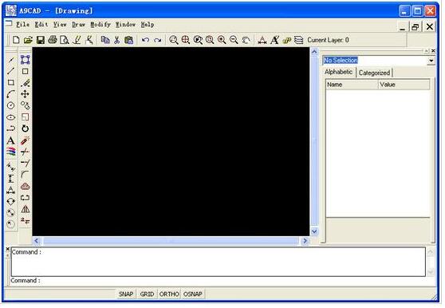Screen dimensions: 445x308
Task: Choose the Move tool with four arrows
Action: coord(25,94)
